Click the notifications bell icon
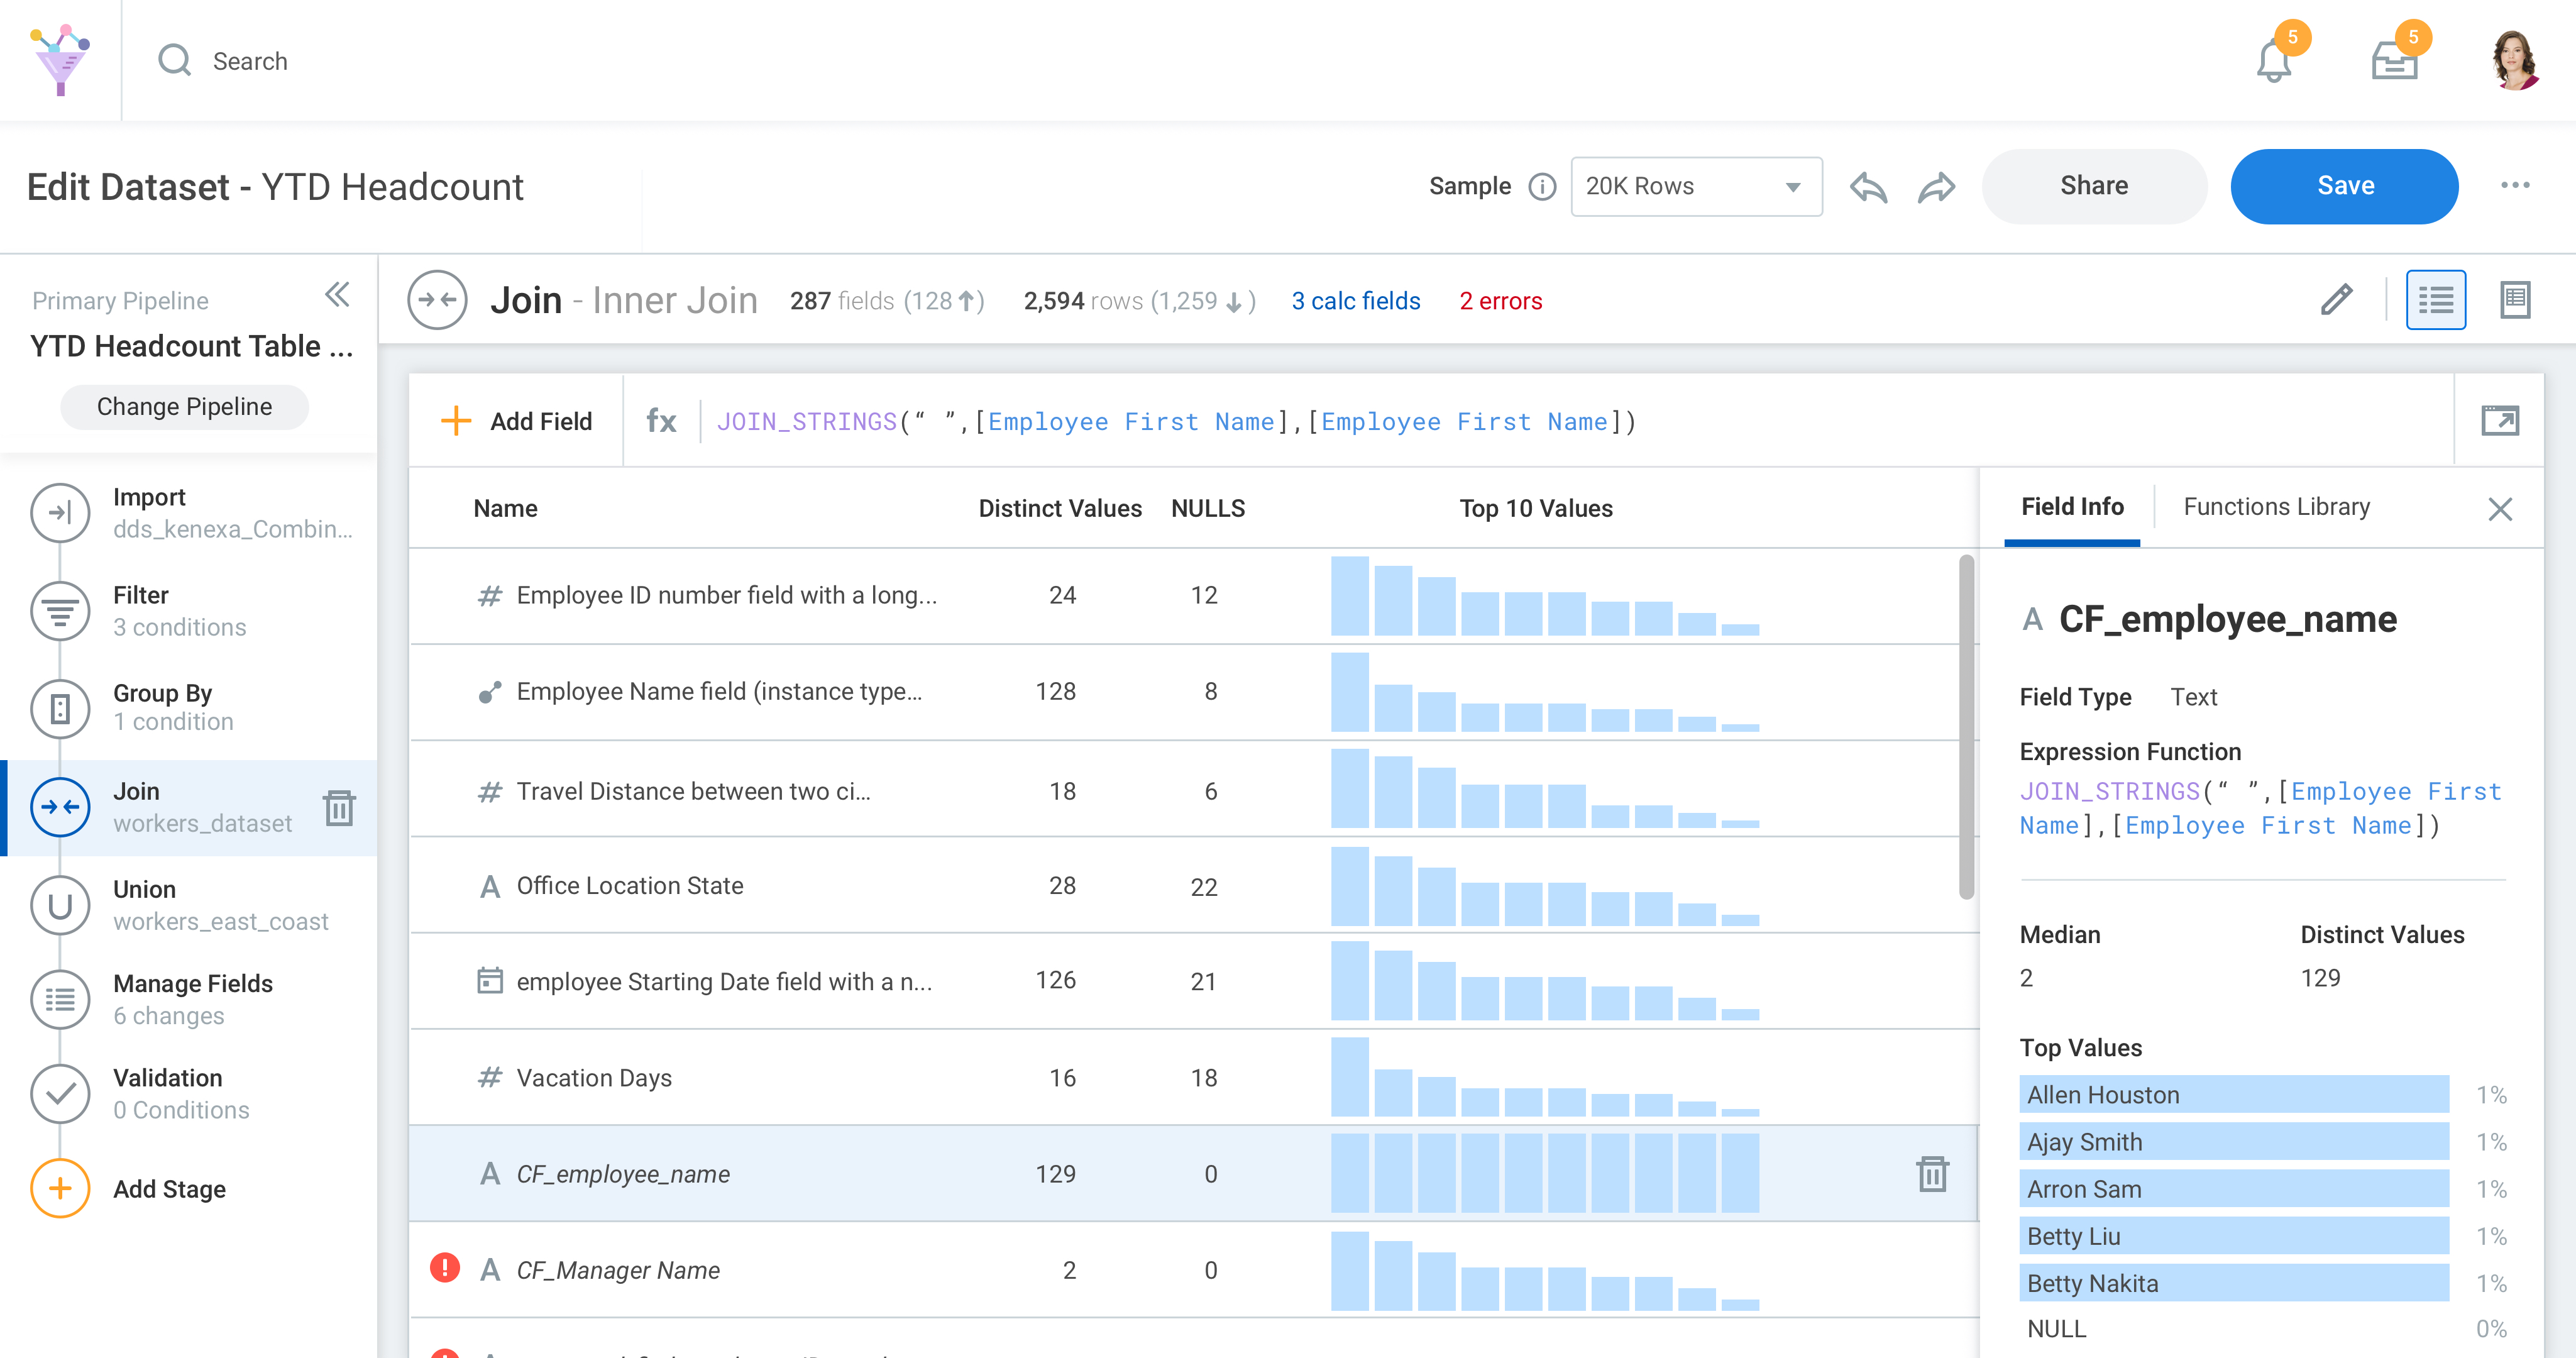The image size is (2576, 1358). click(2273, 63)
